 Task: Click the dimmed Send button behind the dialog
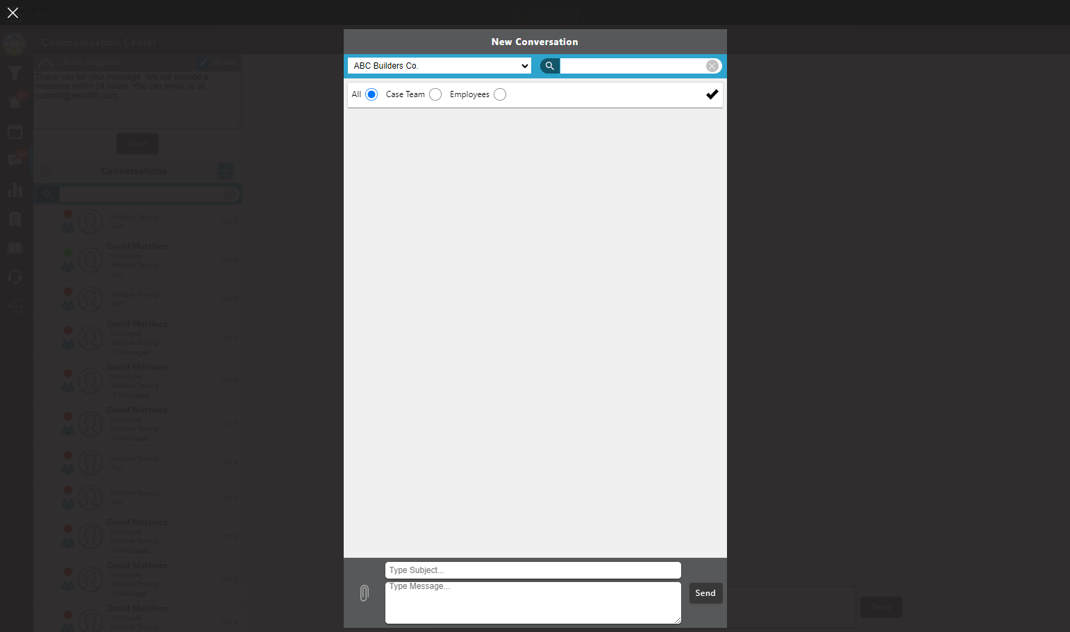click(x=880, y=607)
